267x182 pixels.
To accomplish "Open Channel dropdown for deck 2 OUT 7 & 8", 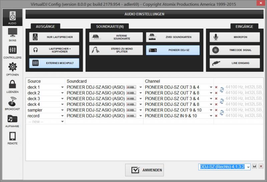I will (211, 93).
